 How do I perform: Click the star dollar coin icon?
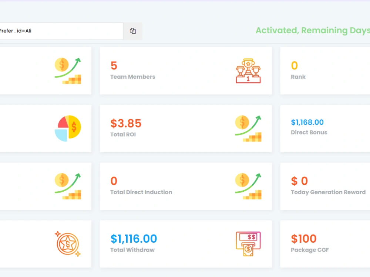[x=68, y=244]
